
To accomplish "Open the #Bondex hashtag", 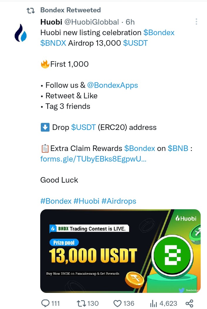I will tap(56, 201).
